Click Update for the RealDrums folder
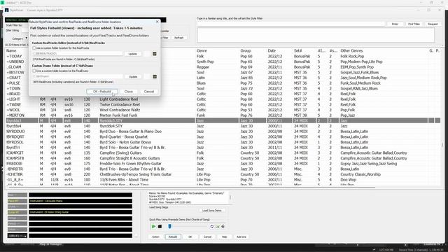Viewport: 448px width, 252px height. coord(133,76)
